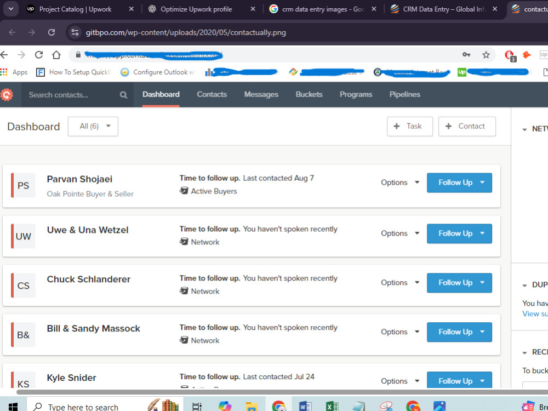Open the Buckets nav tab

(x=309, y=94)
